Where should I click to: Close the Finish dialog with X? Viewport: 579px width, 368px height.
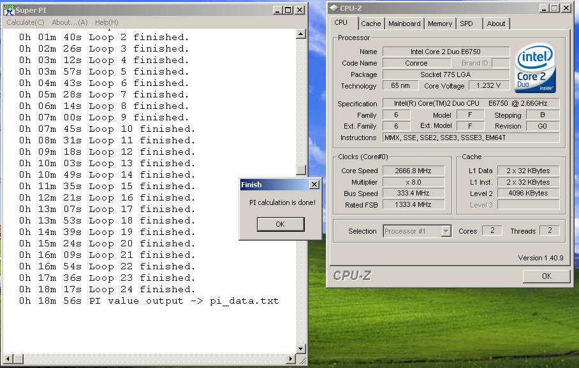coord(314,185)
